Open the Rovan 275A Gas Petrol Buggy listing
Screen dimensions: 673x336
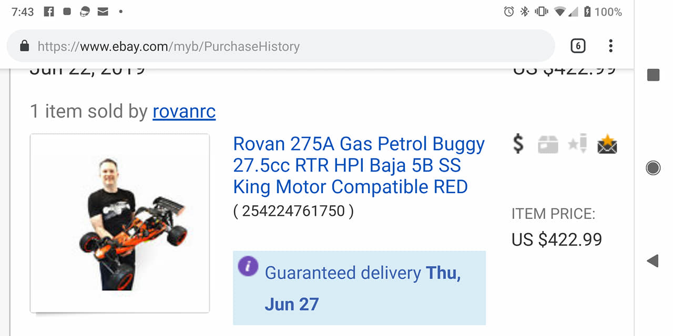pos(359,165)
